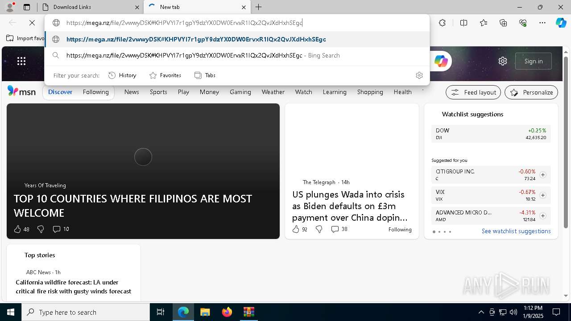571x321 pixels.
Task: Open comments on Wada article
Action: click(x=339, y=229)
